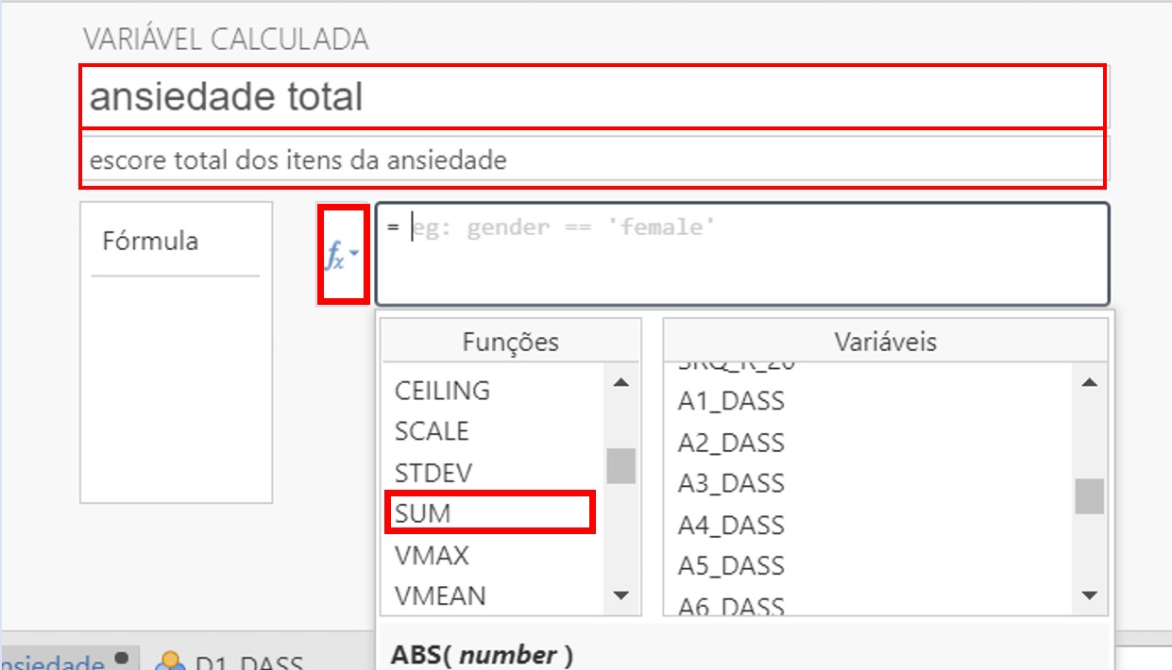Image resolution: width=1172 pixels, height=670 pixels.
Task: Choose variable A4_DASS
Action: tap(731, 525)
